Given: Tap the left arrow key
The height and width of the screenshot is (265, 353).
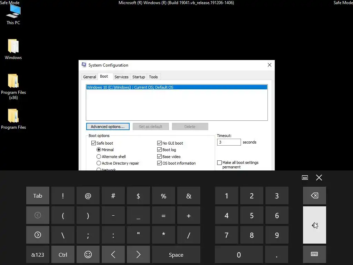Looking at the screenshot, I should coord(113,254).
